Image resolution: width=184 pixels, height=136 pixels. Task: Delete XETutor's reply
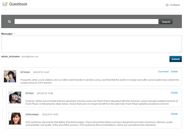(174, 93)
